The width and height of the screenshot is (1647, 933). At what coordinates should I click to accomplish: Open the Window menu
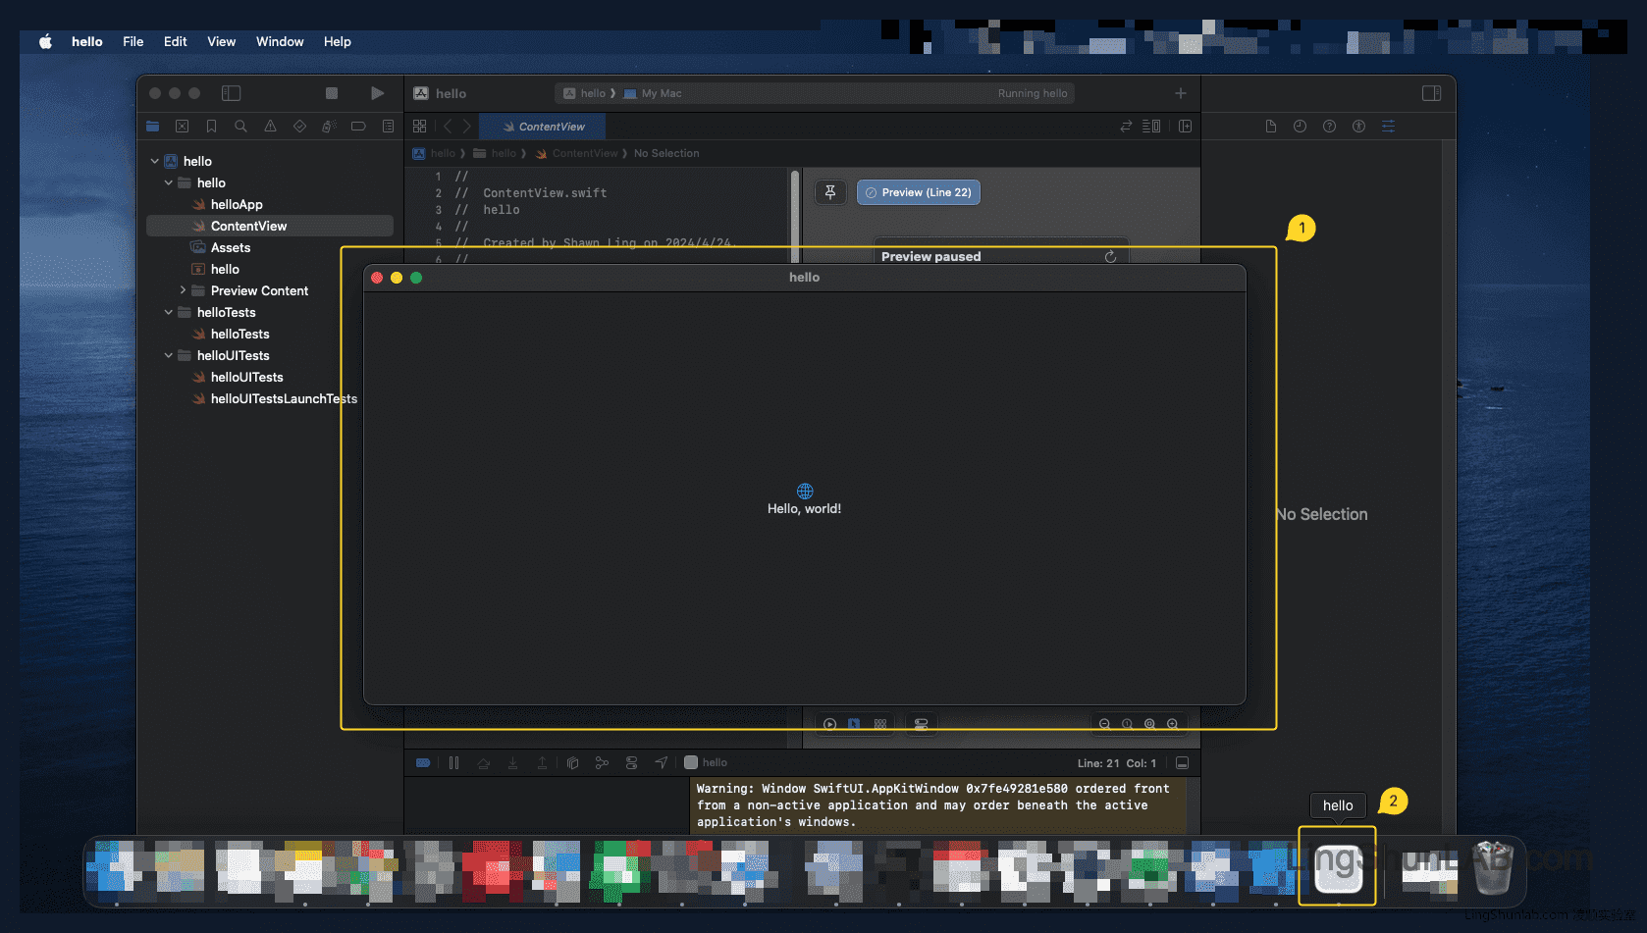point(280,41)
